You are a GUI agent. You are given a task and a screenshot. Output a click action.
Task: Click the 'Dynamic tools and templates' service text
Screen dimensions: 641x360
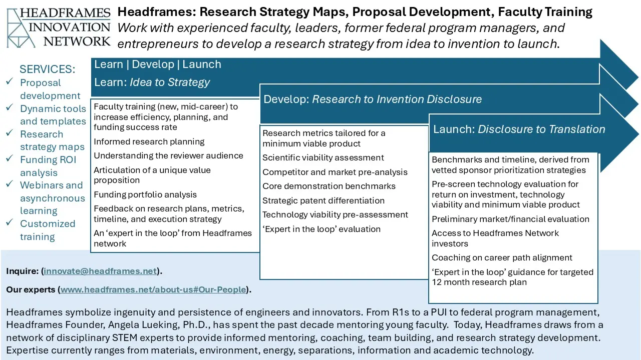pos(53,114)
